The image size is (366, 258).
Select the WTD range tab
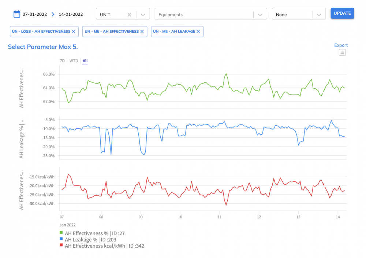click(x=74, y=61)
